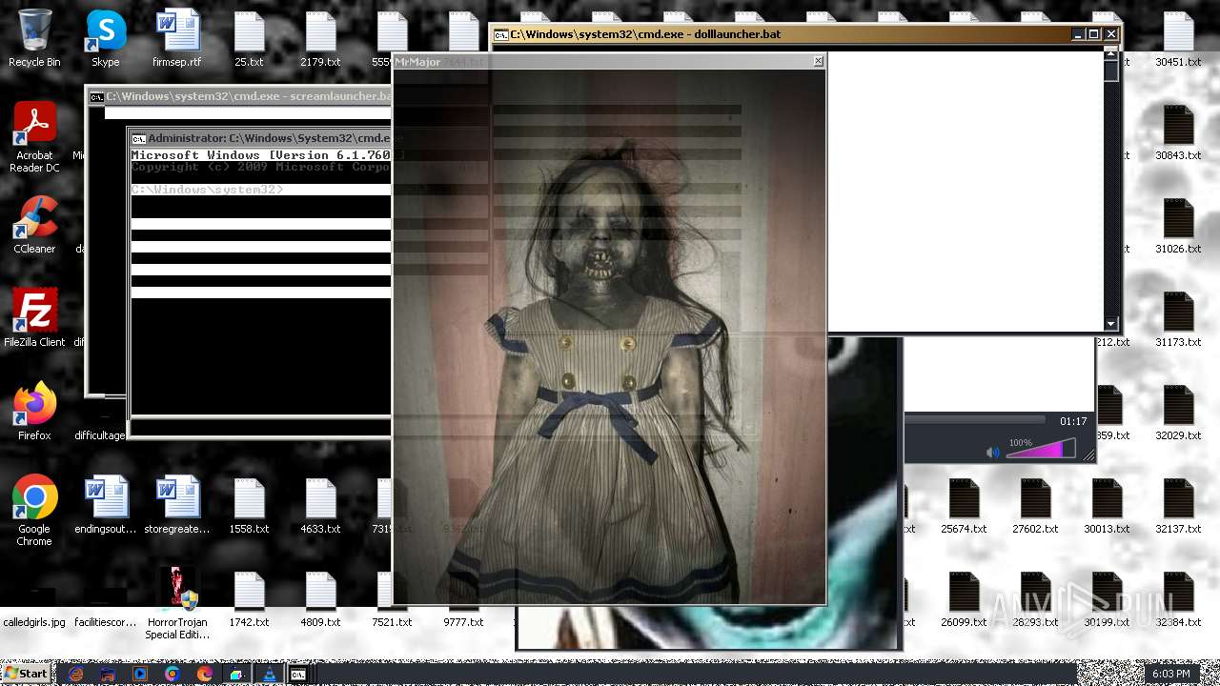Select the calledgirls.jpg file label

(x=34, y=622)
